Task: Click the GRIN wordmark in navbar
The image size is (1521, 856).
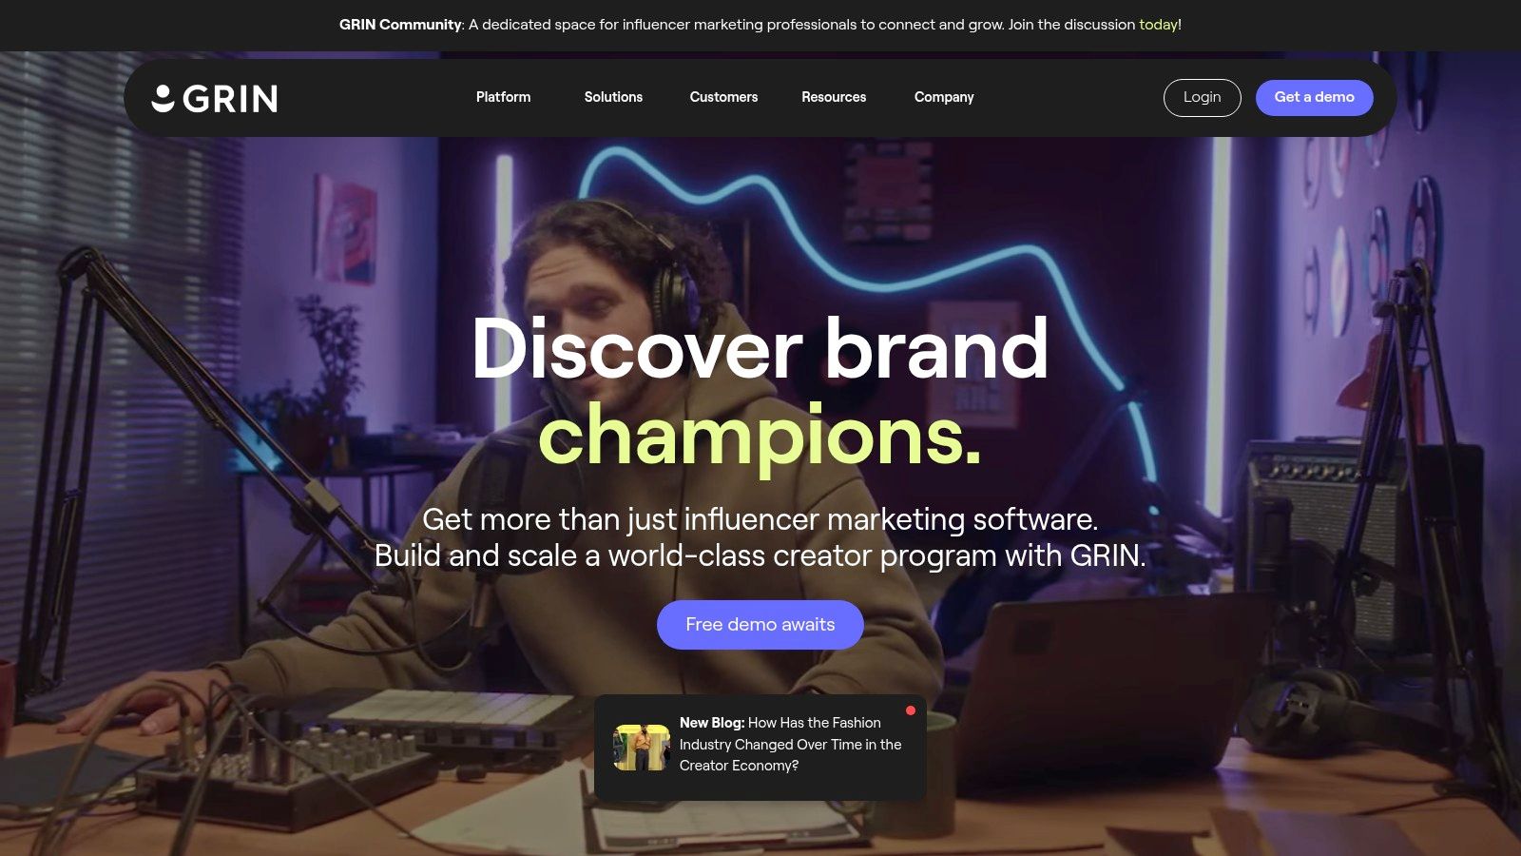Action: 230,98
